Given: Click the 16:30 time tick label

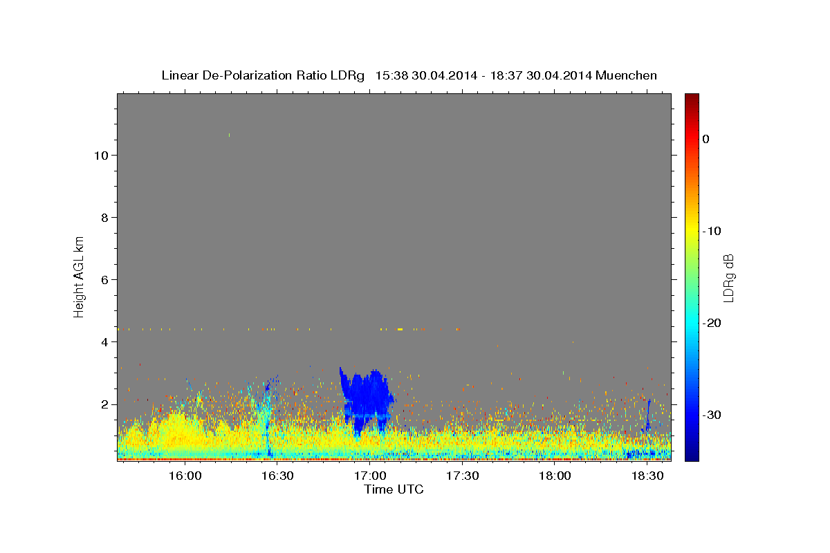Looking at the screenshot, I should pos(277,476).
